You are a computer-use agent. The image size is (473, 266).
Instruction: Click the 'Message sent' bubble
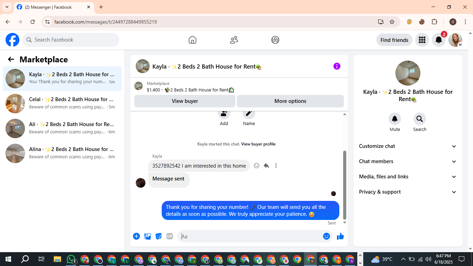(169, 180)
